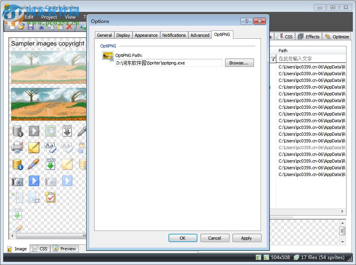Click right arrow of path list scrollbar
This screenshot has height=265, width=356.
[343, 212]
